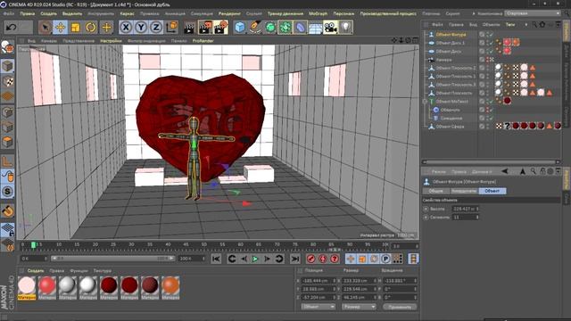Select the orange material thumbnail
Screen dimensions: 571x321
[170, 285]
